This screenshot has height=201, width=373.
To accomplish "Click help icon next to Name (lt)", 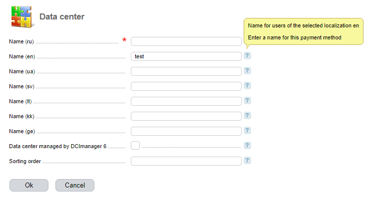I will click(247, 101).
